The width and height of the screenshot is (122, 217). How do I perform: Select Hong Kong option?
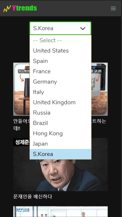(x=60, y=133)
